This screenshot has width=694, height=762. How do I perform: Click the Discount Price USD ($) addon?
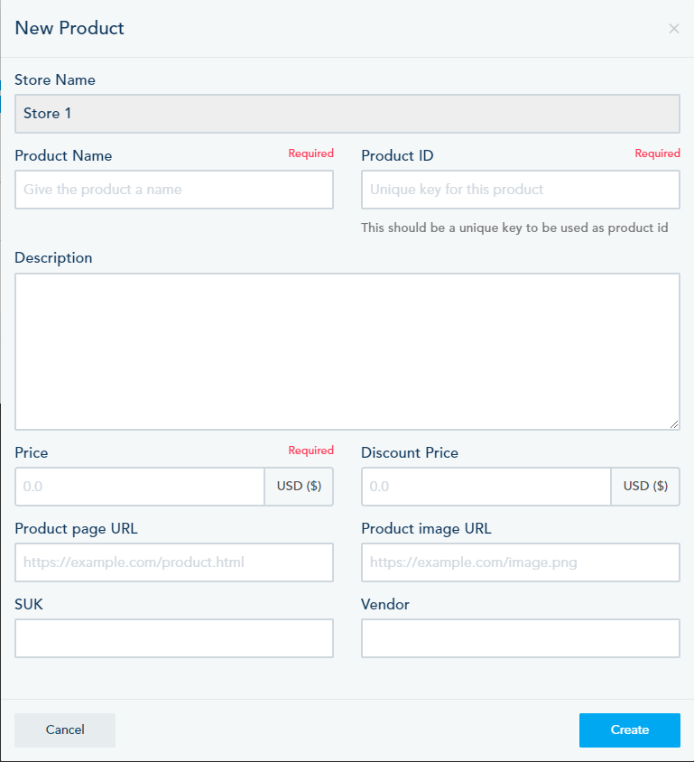[x=645, y=487]
